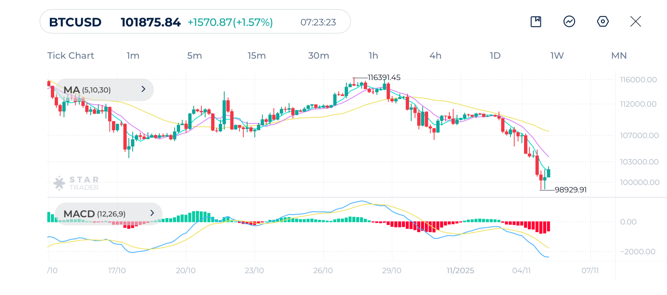Viewport: 667px width, 295px height.
Task: Select the 5m timeframe
Action: (x=194, y=56)
